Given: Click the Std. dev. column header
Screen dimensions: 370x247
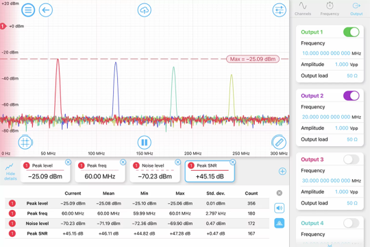Looking at the screenshot, I should click(x=216, y=193).
